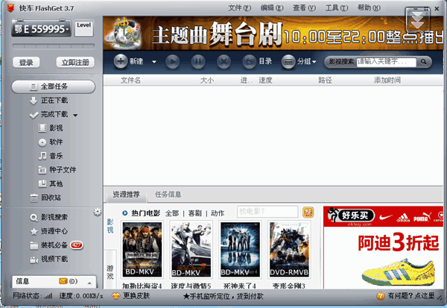This screenshot has width=447, height=308.
Task: Click the search magnifier icon in toolbar
Action: coord(424,62)
